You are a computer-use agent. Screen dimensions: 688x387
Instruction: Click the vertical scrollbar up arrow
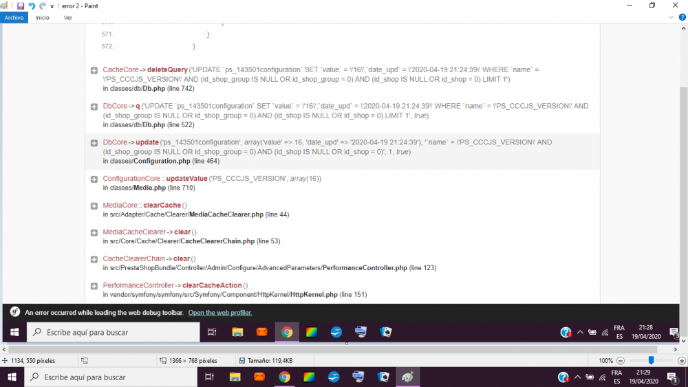(x=684, y=28)
